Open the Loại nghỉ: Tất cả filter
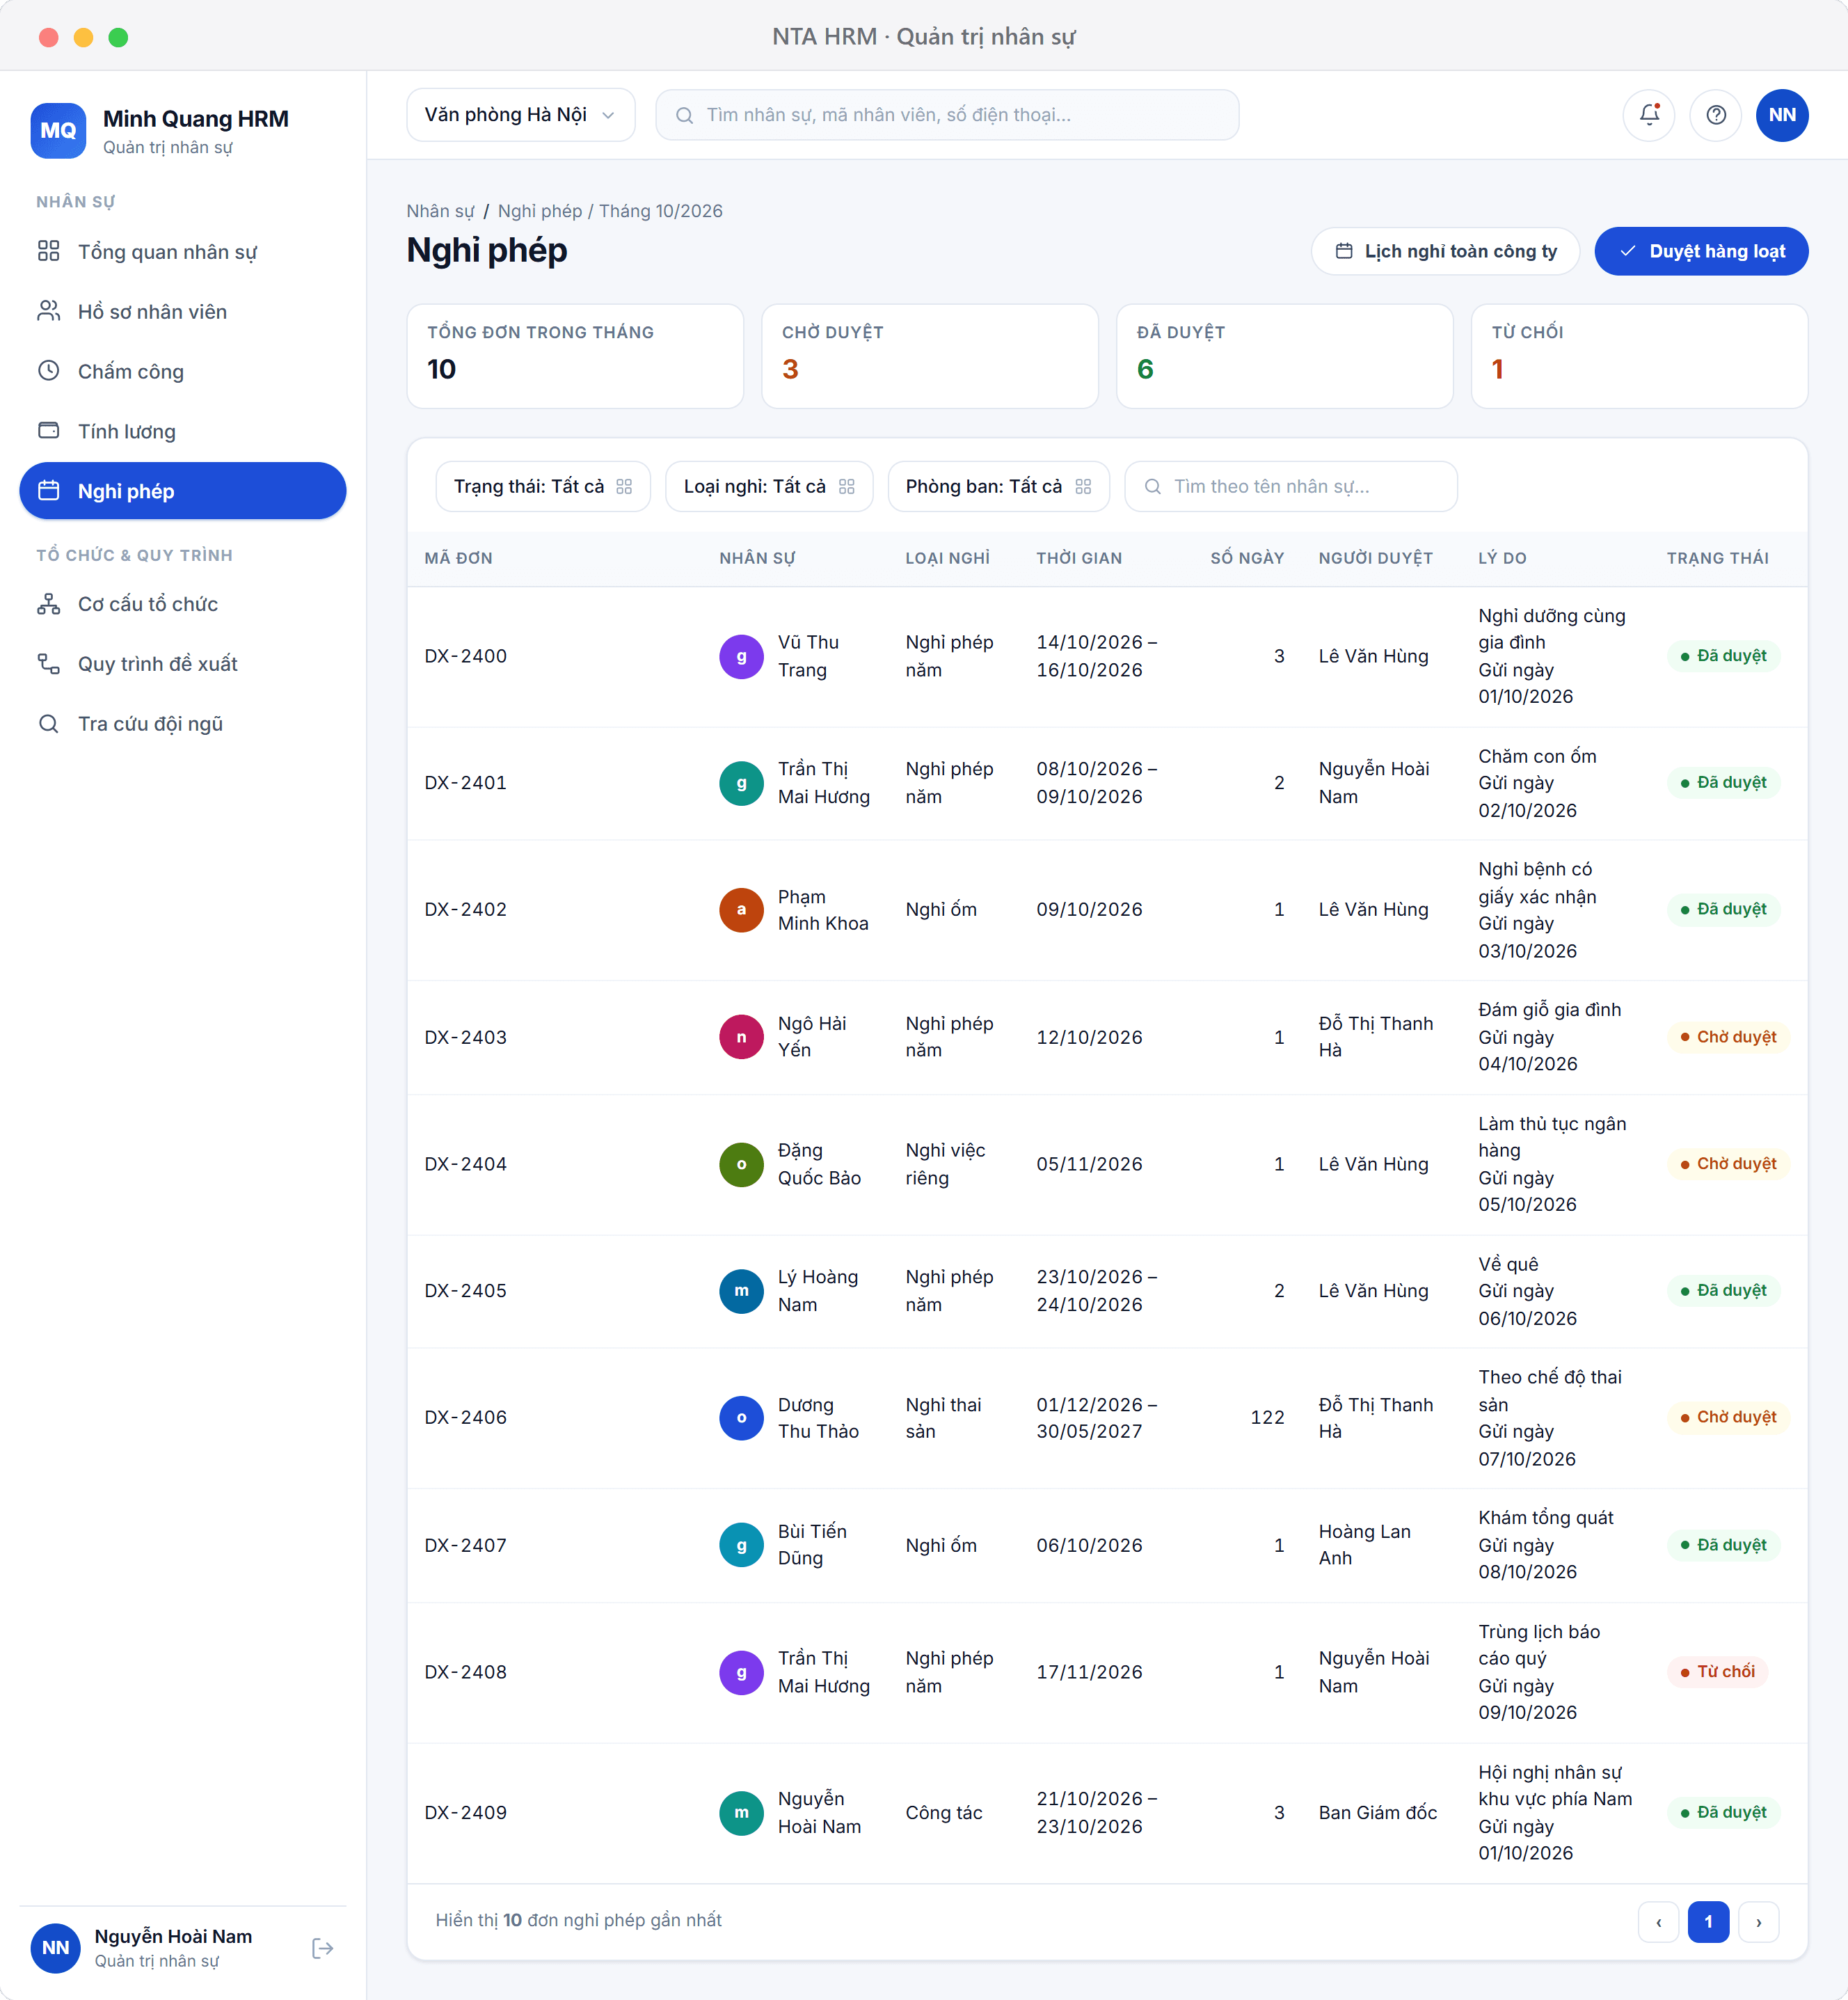Screen dimensions: 1848x2000 pos(769,487)
